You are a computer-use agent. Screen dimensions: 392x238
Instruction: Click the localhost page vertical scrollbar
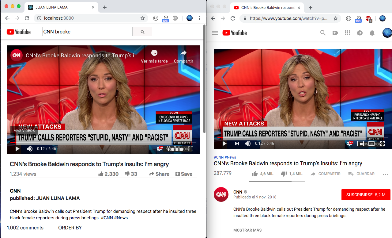(x=204, y=79)
